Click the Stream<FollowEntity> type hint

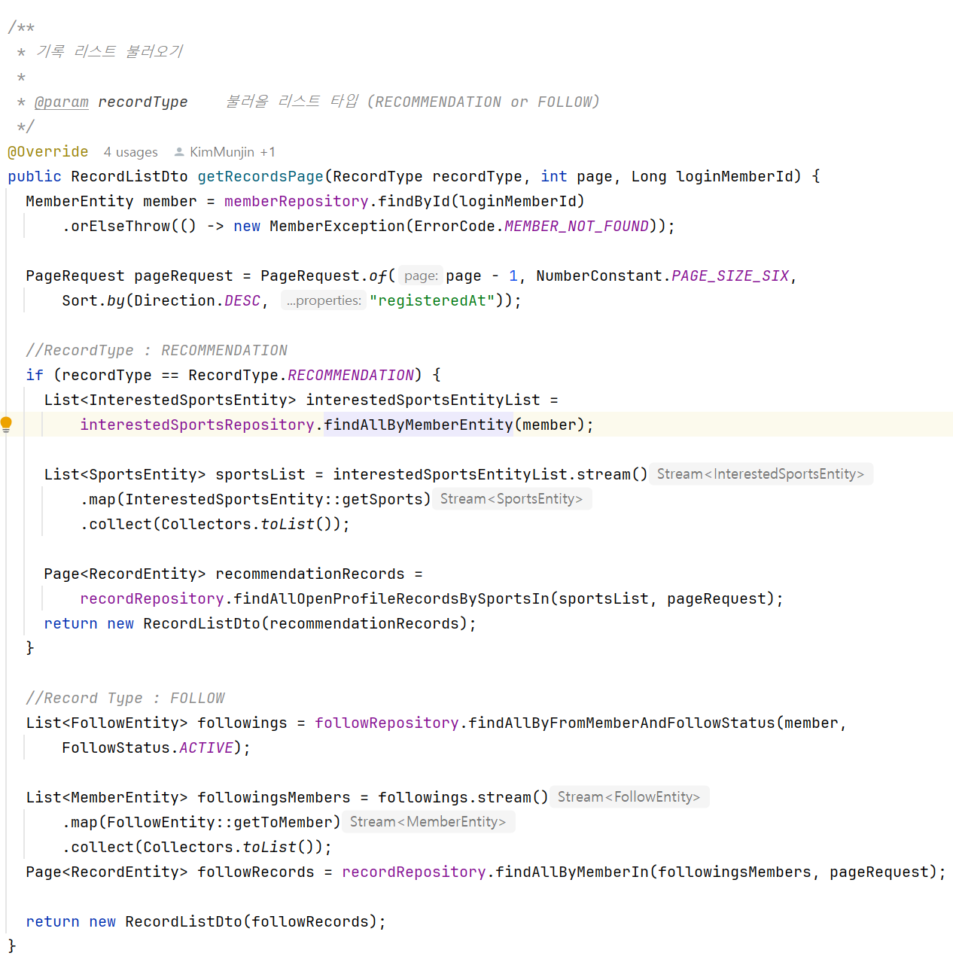pyautogui.click(x=629, y=797)
